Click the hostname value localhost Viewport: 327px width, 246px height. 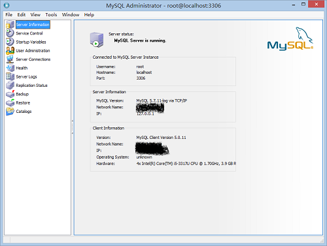coord(144,72)
